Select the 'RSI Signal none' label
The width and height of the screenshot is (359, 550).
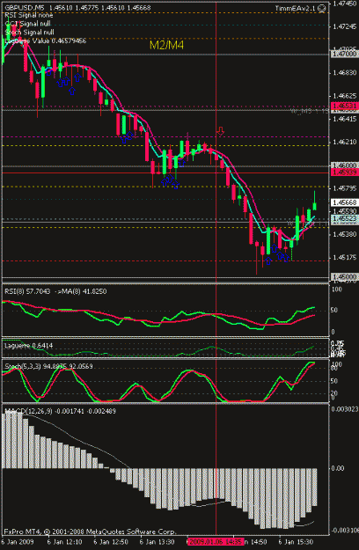(x=29, y=15)
